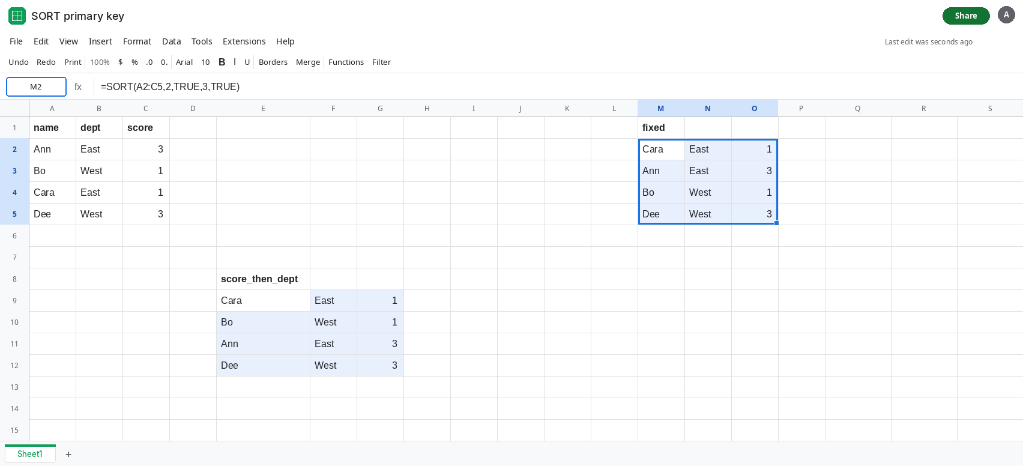Select cell C1 'score'
Screen dimensions: 1023x466
[x=146, y=128]
